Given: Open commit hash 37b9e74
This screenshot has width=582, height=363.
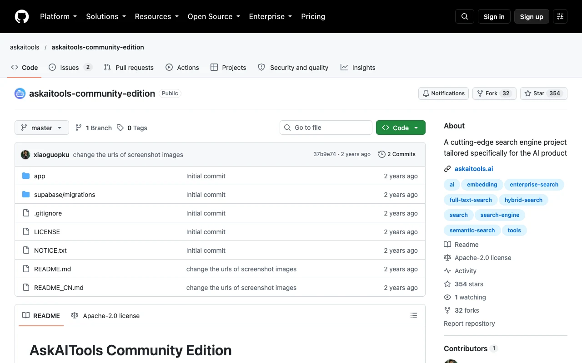Looking at the screenshot, I should tap(325, 154).
